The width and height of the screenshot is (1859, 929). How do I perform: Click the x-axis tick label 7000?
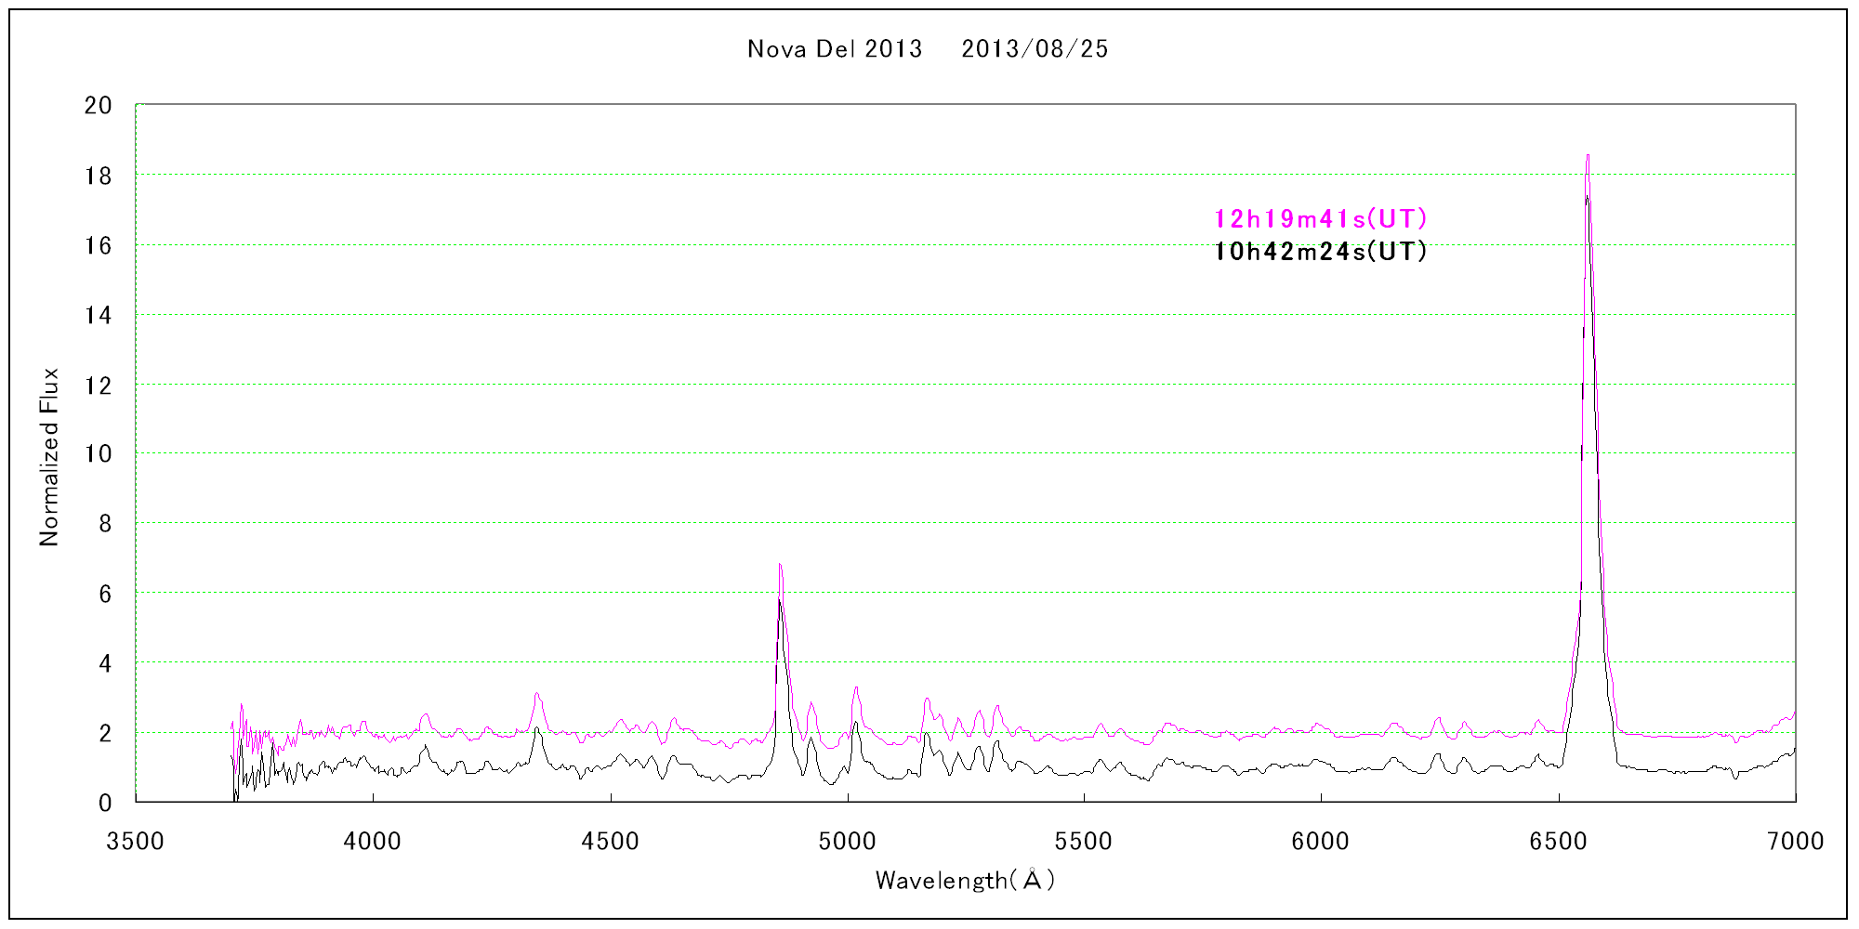pyautogui.click(x=1796, y=842)
